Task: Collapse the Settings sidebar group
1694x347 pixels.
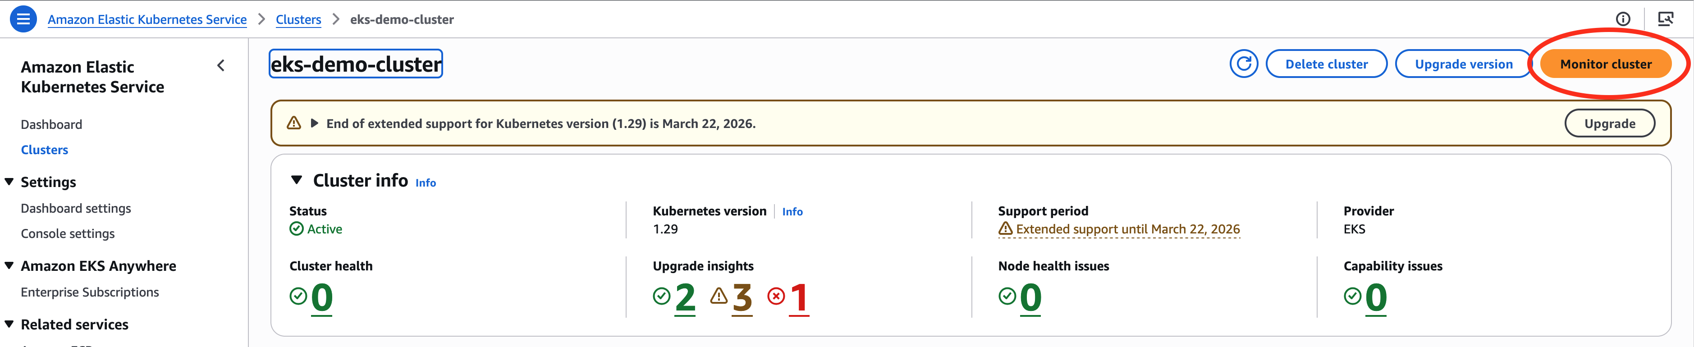Action: (9, 182)
